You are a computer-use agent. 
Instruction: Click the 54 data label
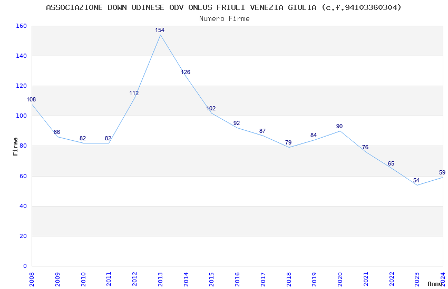tap(416, 180)
